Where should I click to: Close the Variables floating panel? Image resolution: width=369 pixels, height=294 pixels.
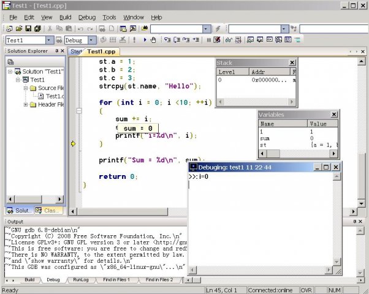pyautogui.click(x=334, y=115)
